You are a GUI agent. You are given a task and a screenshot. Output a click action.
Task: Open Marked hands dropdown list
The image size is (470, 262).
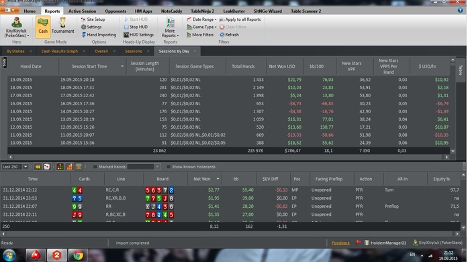(x=157, y=167)
